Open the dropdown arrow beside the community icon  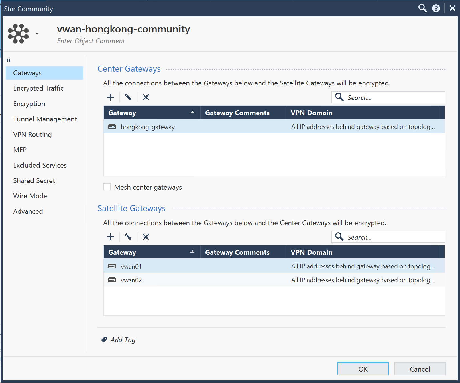point(37,34)
